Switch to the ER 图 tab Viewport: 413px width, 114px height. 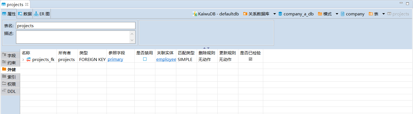pos(42,14)
